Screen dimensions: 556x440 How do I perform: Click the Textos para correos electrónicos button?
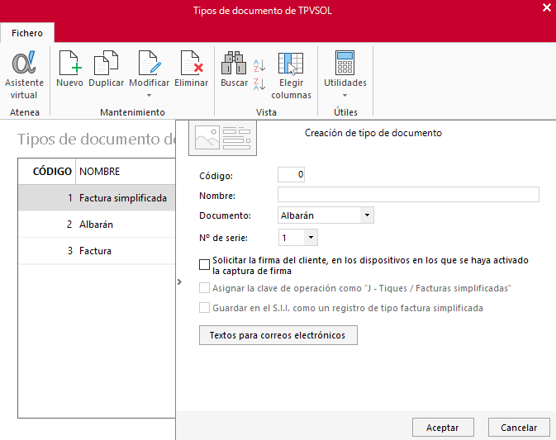278,335
